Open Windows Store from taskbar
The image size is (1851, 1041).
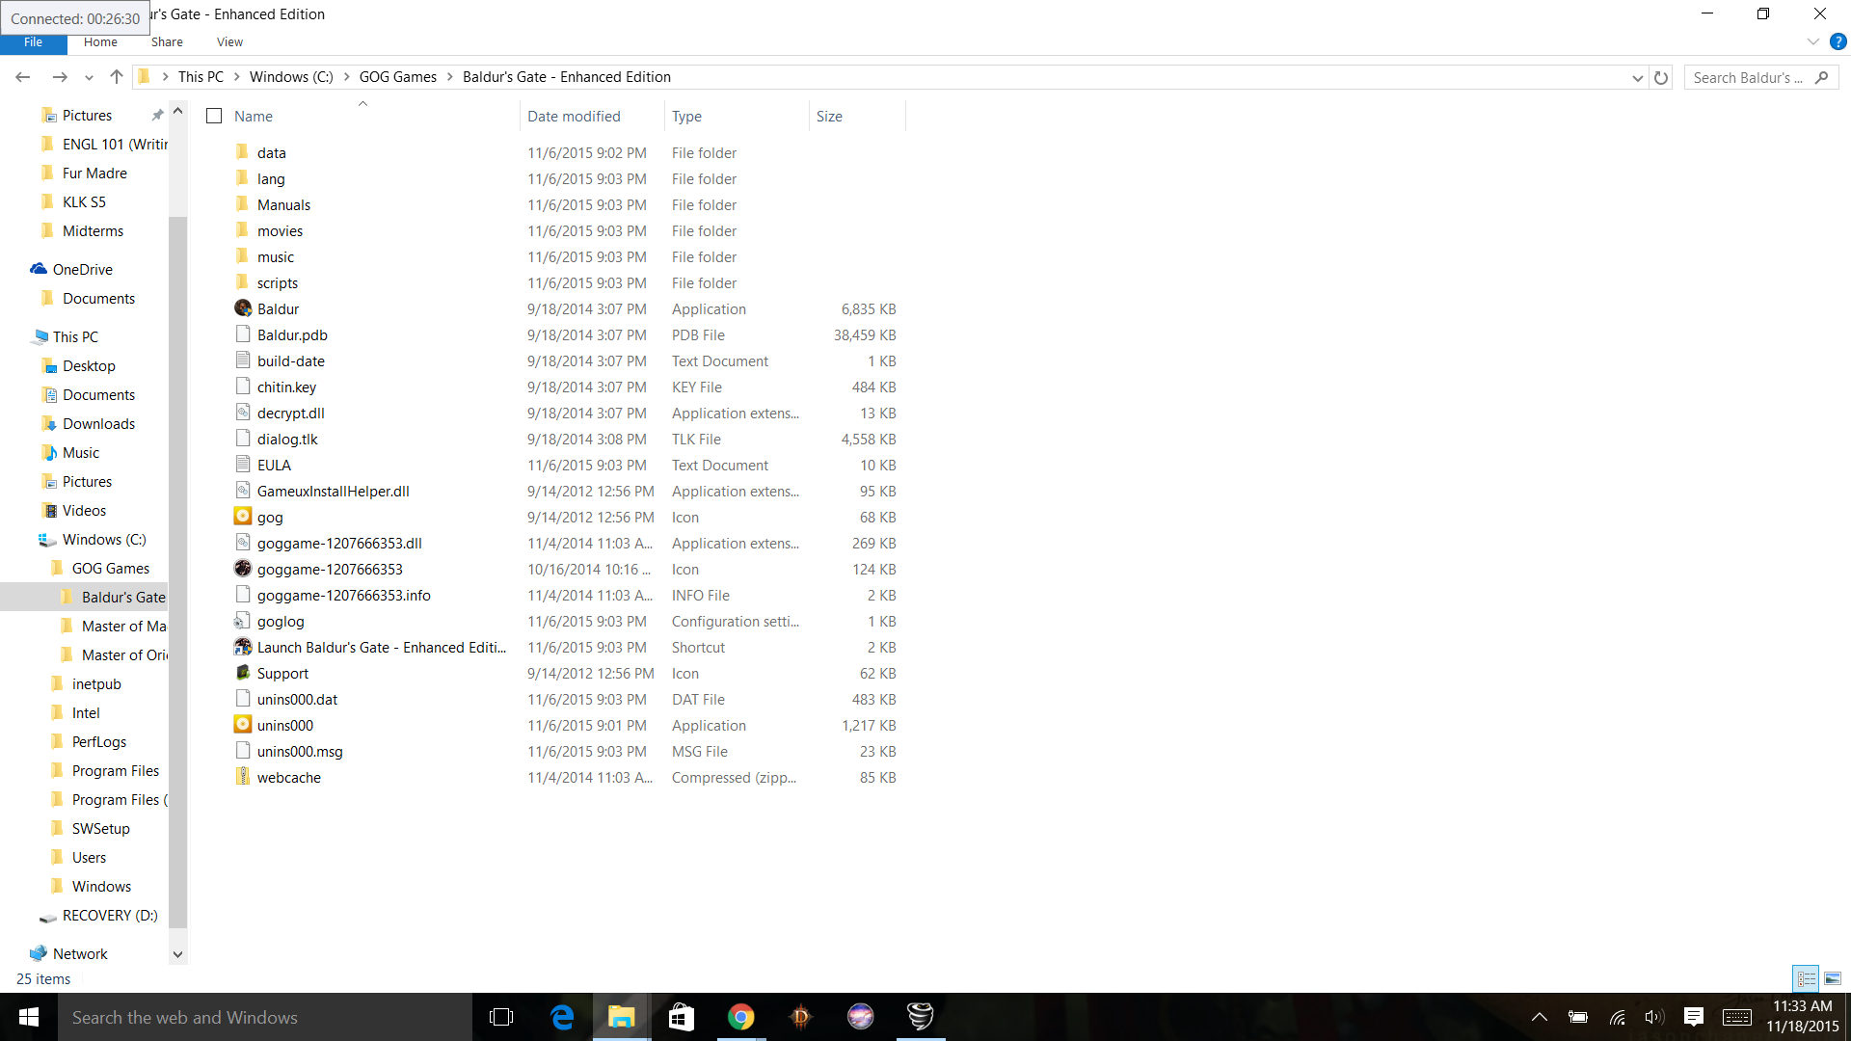(682, 1017)
